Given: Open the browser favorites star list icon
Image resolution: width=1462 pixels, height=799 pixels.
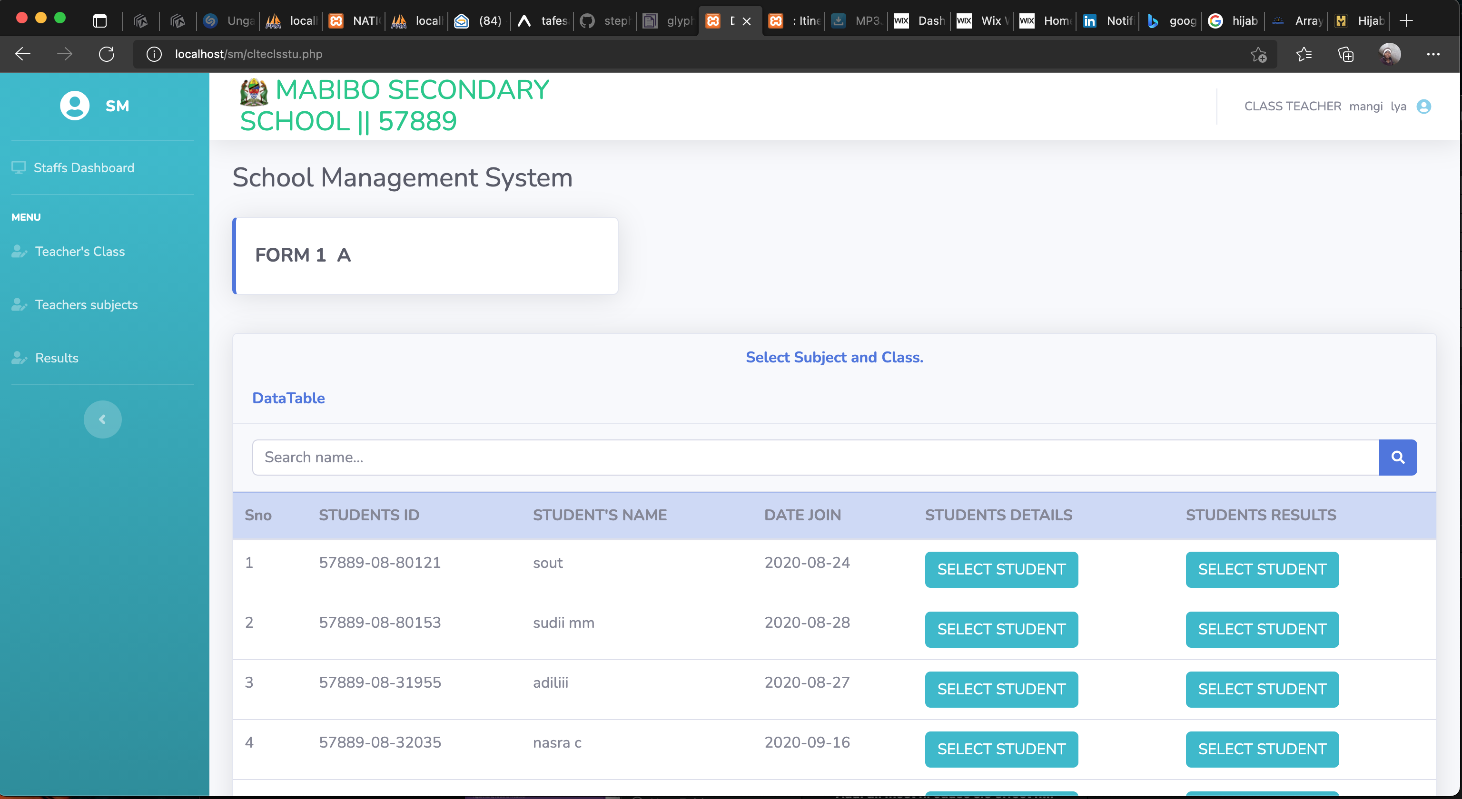Looking at the screenshot, I should pos(1304,54).
